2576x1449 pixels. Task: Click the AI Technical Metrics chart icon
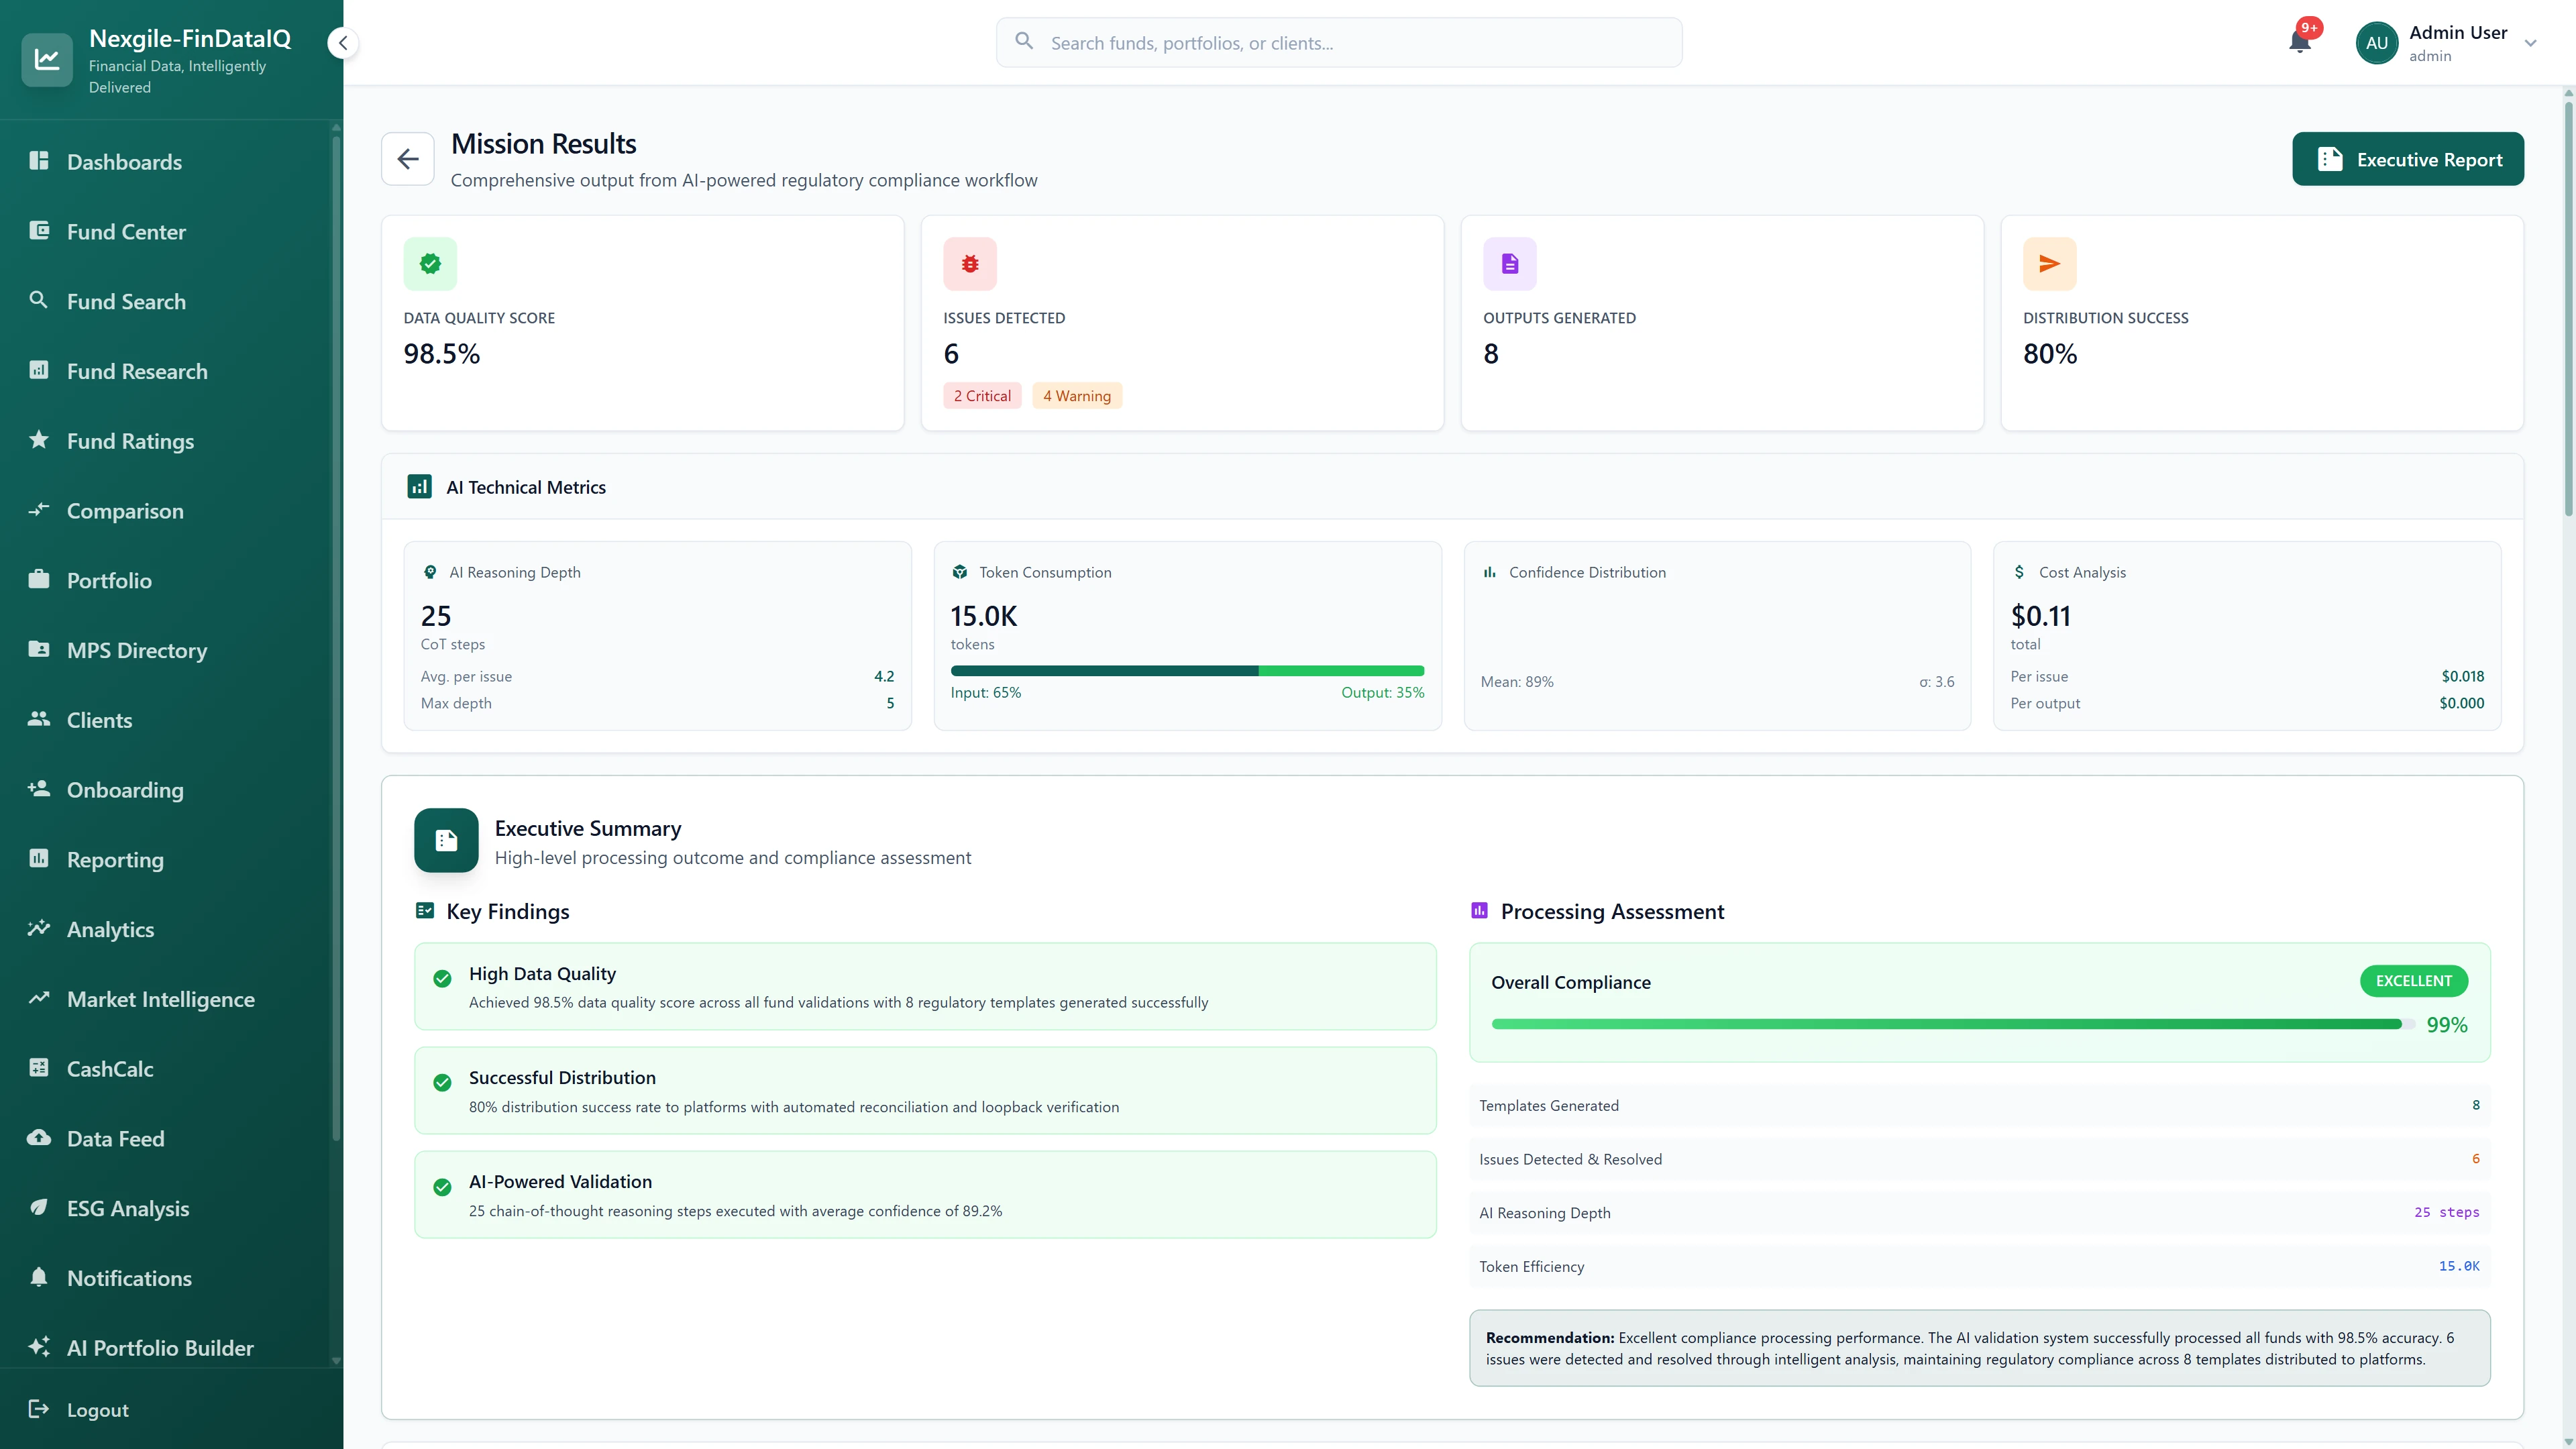420,487
